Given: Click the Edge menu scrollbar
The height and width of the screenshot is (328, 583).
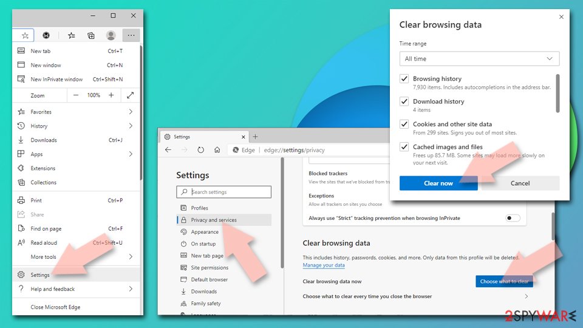Looking at the screenshot, I should [x=141, y=113].
